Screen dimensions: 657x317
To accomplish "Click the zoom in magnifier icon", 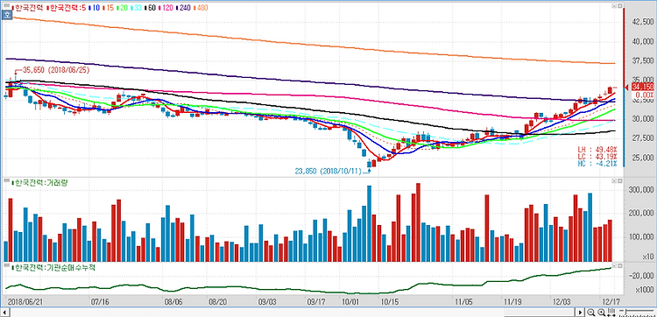I will coord(601,313).
